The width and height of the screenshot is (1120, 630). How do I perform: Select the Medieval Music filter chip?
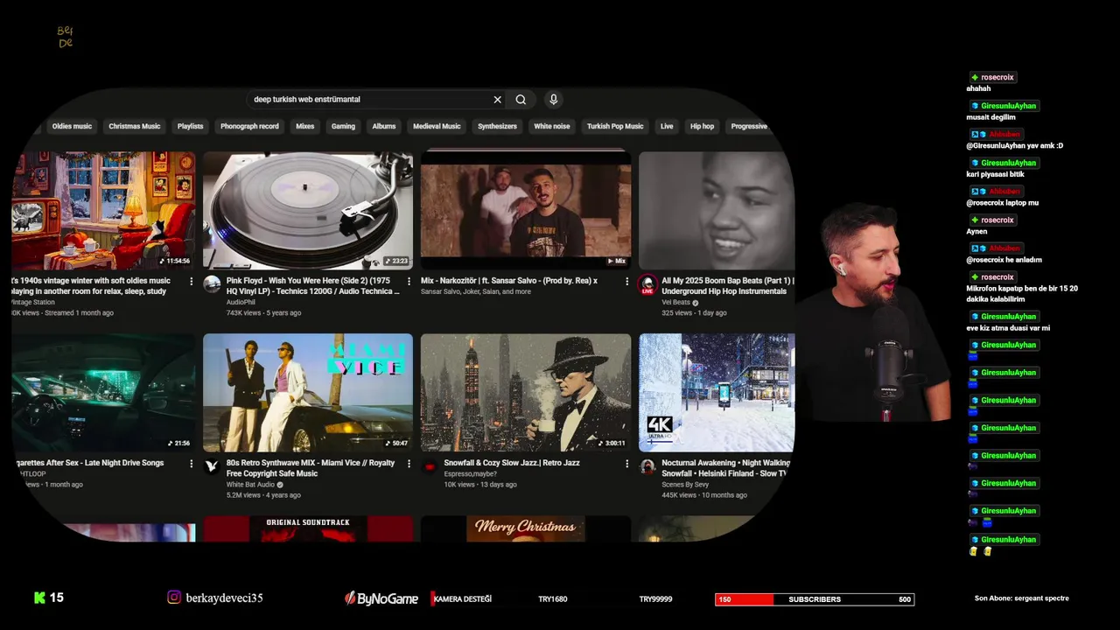pyautogui.click(x=437, y=126)
